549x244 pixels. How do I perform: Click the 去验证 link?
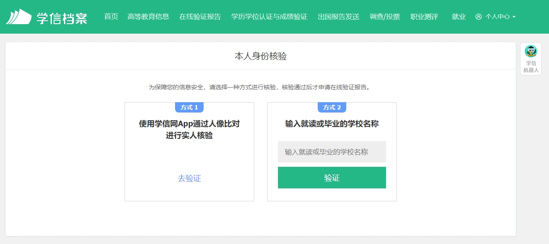click(189, 178)
